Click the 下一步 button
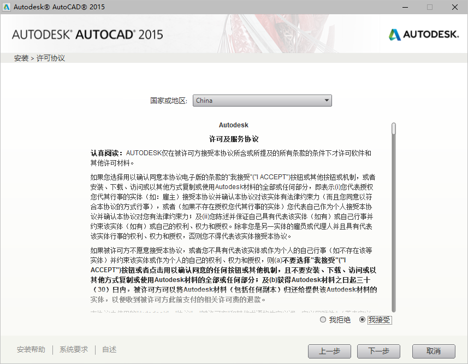This screenshot has height=364, width=468. pos(378,351)
